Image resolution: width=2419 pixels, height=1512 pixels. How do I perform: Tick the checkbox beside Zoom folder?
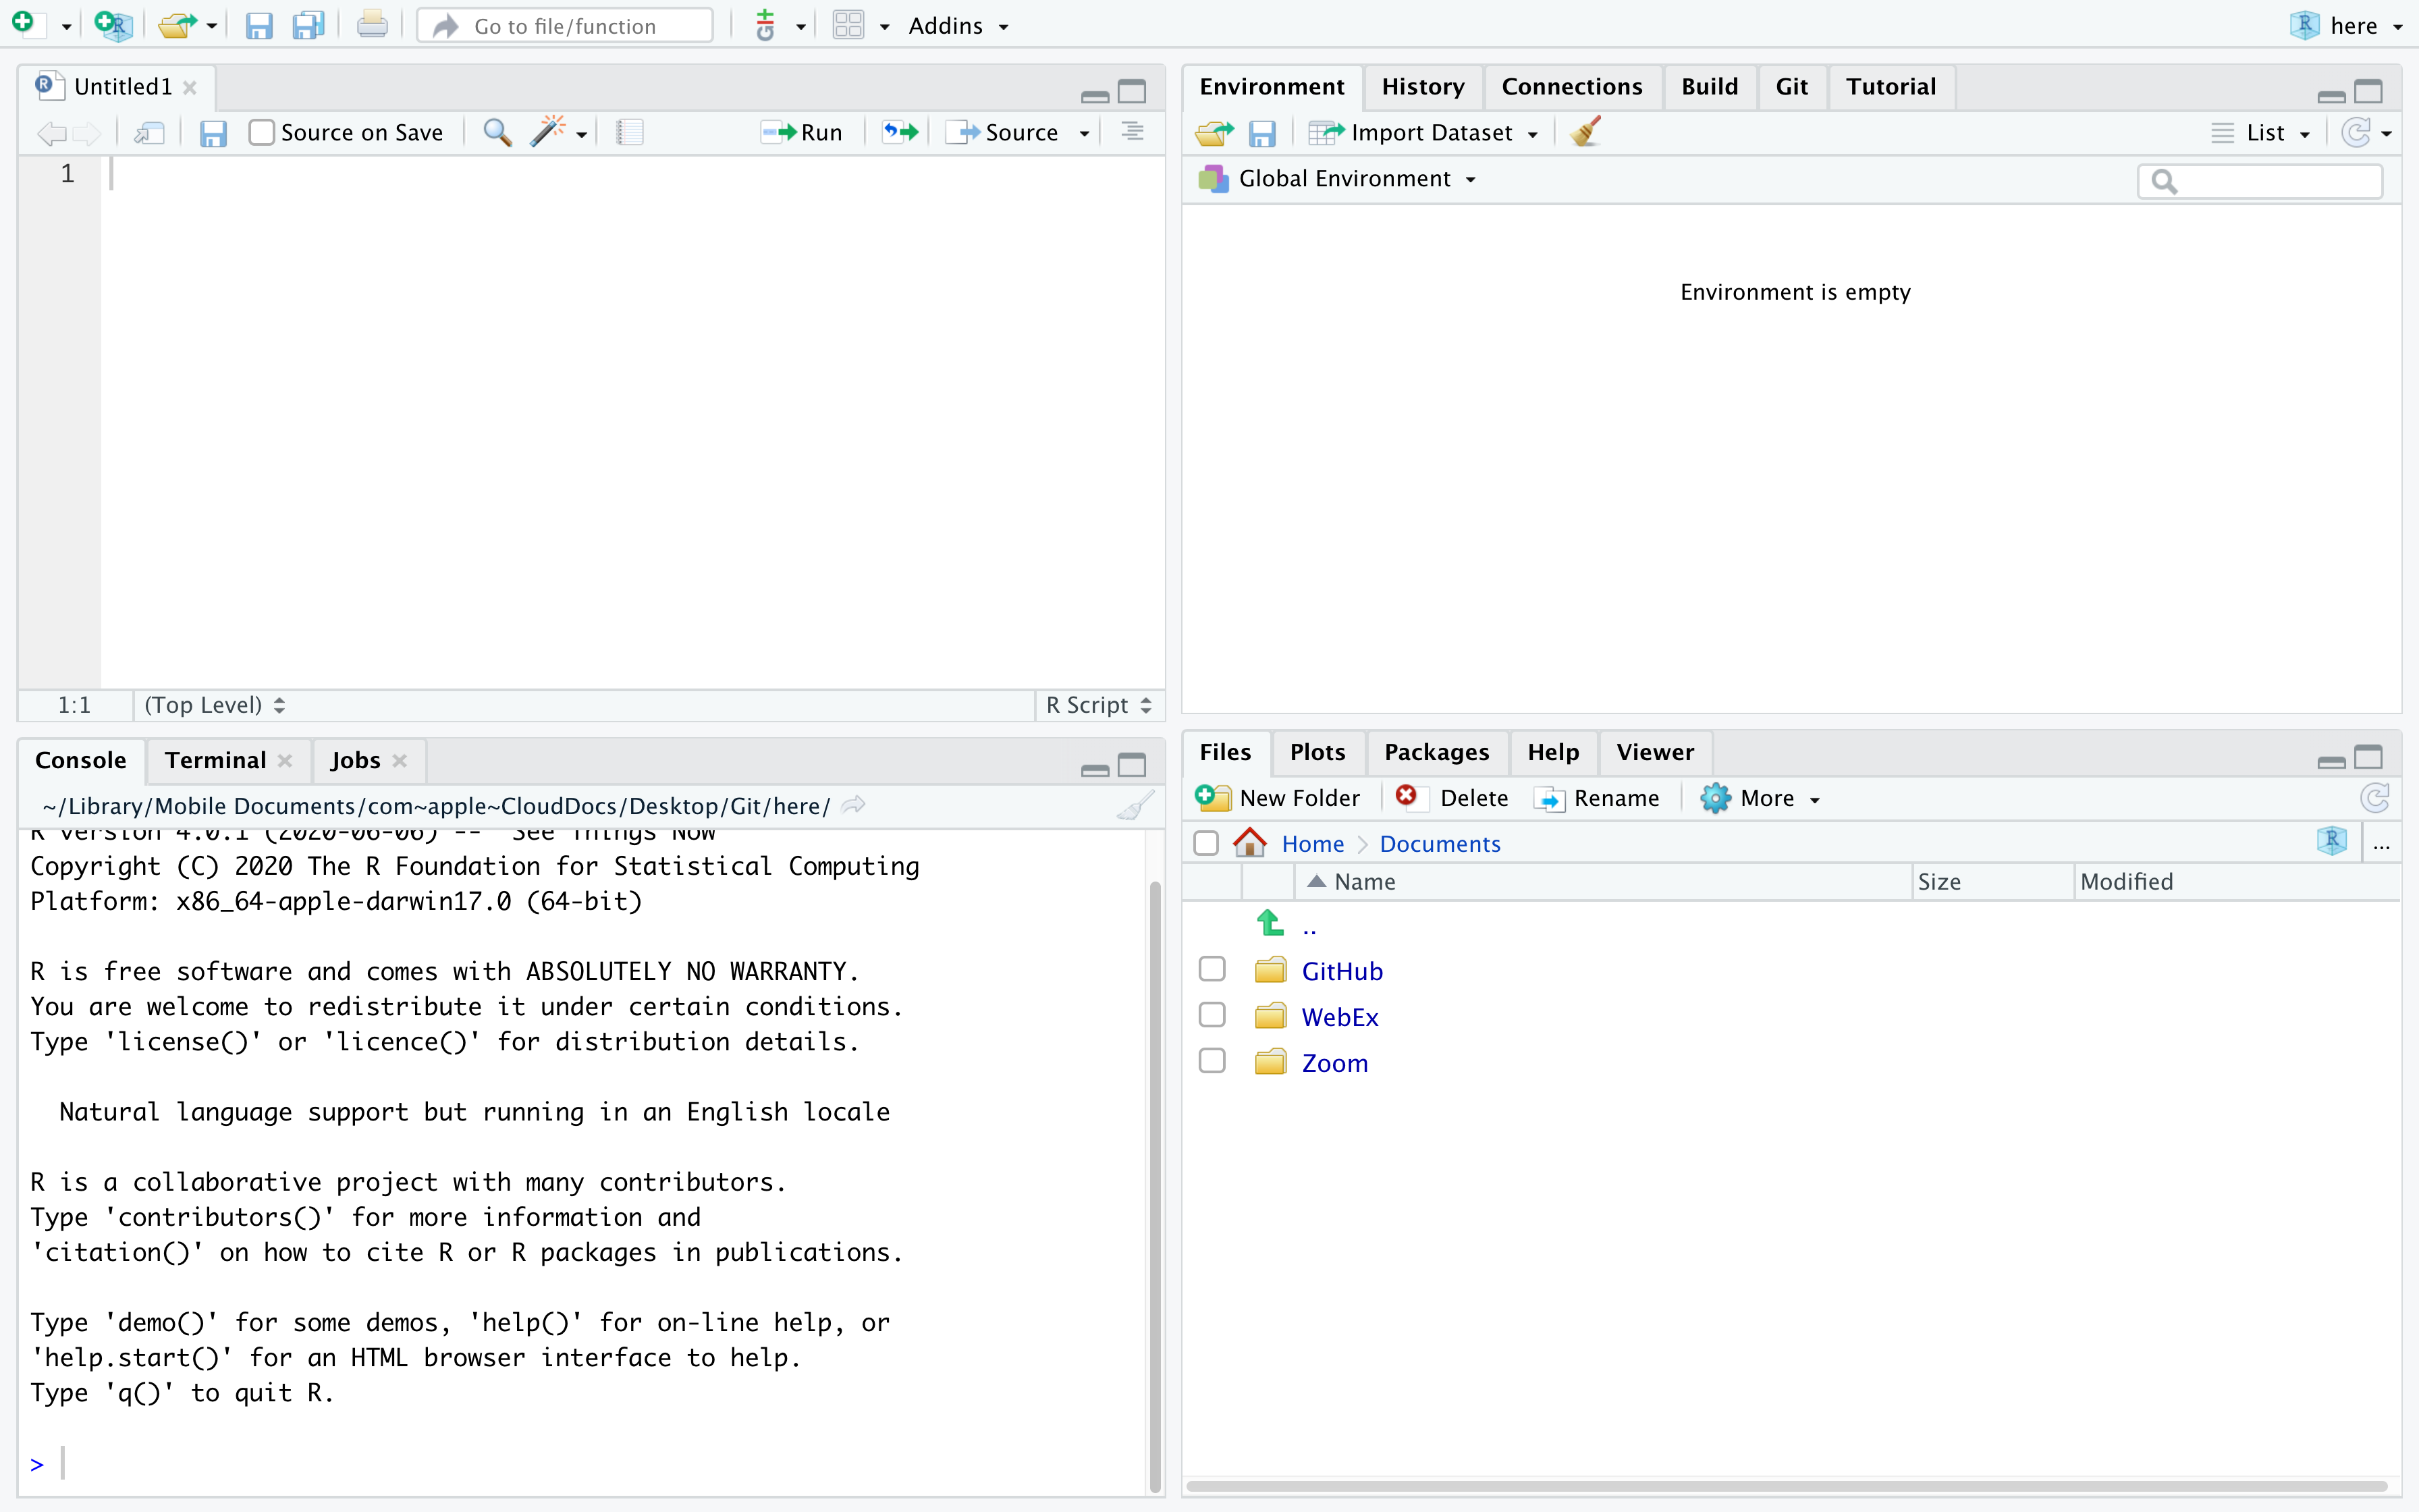pos(1212,1061)
